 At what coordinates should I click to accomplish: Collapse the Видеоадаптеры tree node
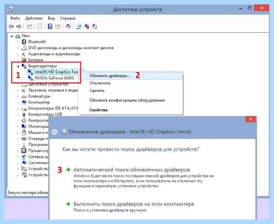18,66
